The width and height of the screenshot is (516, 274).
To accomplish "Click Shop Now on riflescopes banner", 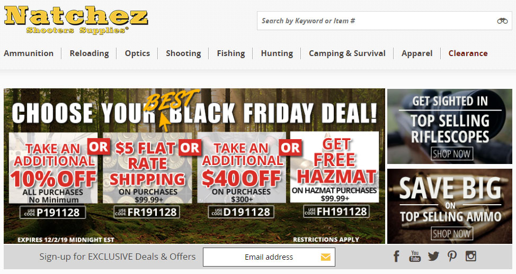I will [451, 154].
